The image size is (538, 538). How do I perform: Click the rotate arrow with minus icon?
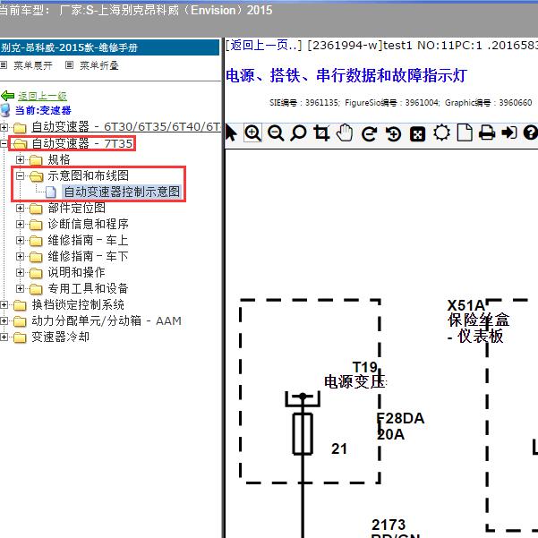point(370,133)
